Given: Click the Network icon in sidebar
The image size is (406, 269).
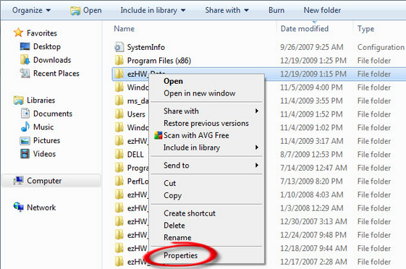Looking at the screenshot, I should coord(18,208).
